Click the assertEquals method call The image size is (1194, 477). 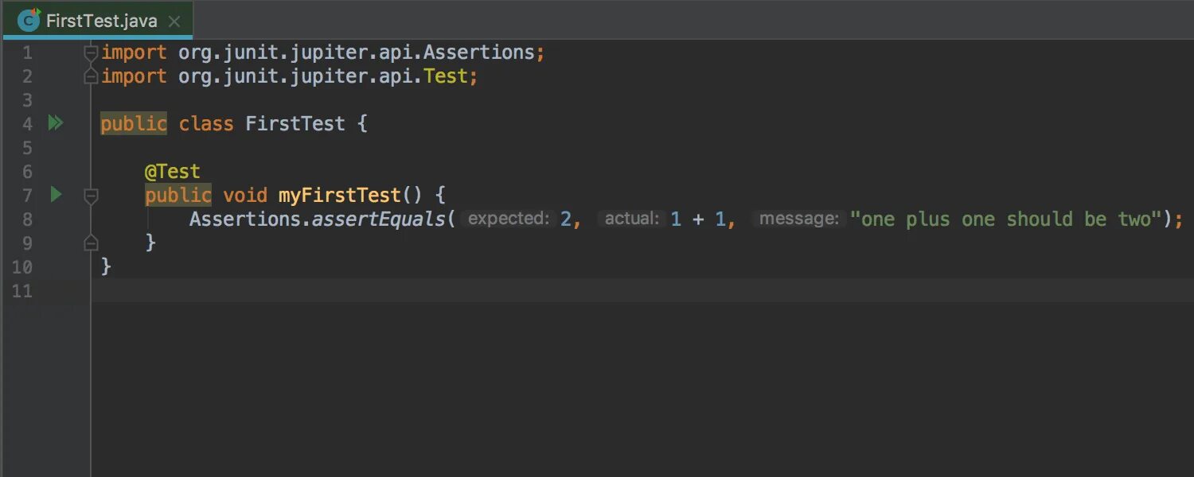point(378,219)
